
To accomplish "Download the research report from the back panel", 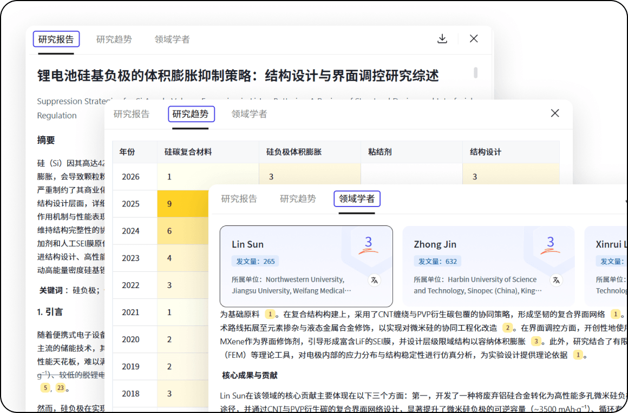I will [x=442, y=39].
